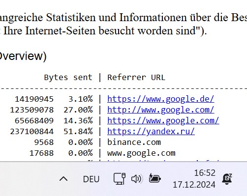Screen dimensions: 247x196
Task: Follow the https://www.google.de/ referrer link
Action: pos(161,99)
